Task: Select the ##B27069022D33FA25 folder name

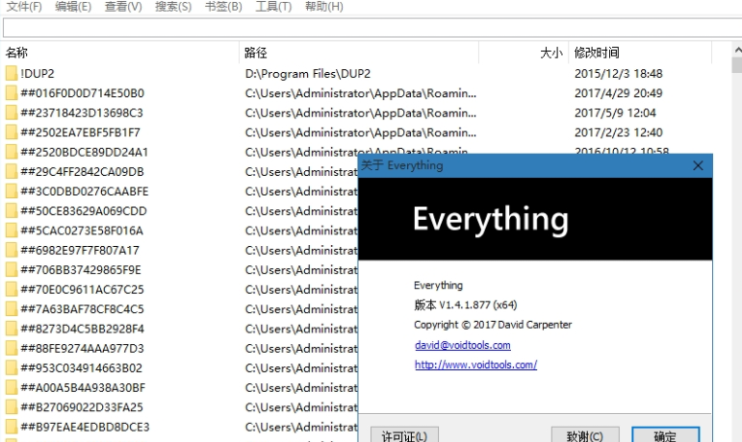Action: (x=82, y=407)
